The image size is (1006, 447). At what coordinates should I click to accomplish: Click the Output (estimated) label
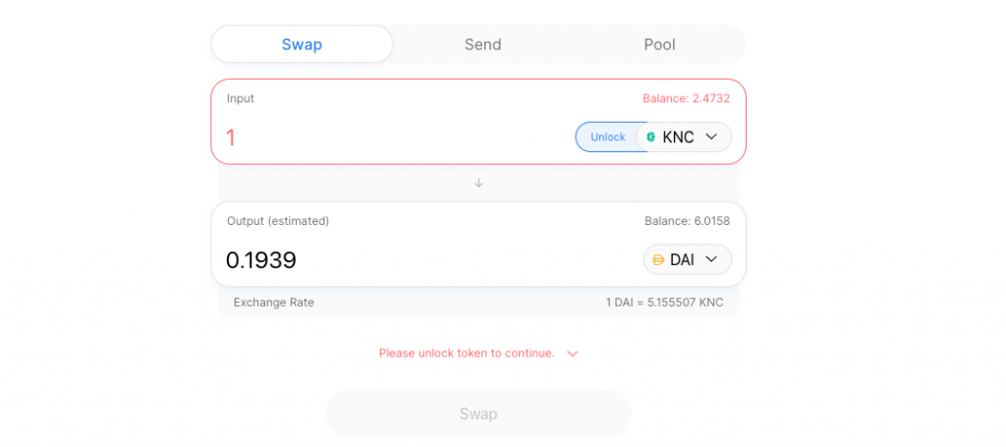[x=278, y=221]
